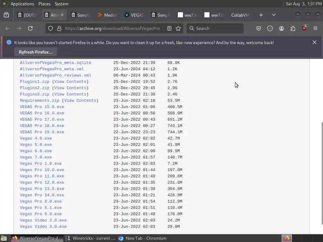
Task: Download Vegas Video 3.0.exe
Action: 43,227
